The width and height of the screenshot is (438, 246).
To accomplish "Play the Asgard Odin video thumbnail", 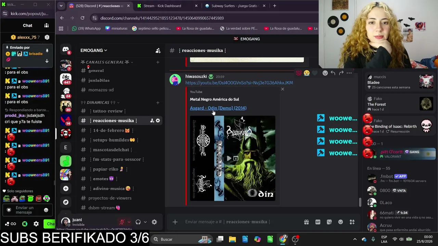I will click(x=229, y=159).
